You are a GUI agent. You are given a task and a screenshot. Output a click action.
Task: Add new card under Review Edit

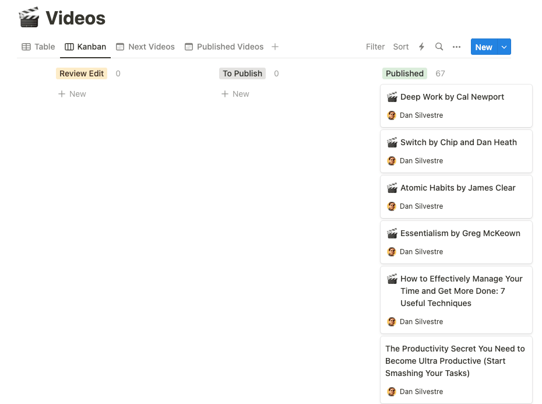pos(72,94)
